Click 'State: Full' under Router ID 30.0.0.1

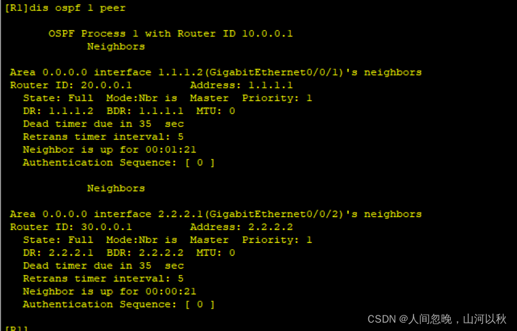(58, 240)
